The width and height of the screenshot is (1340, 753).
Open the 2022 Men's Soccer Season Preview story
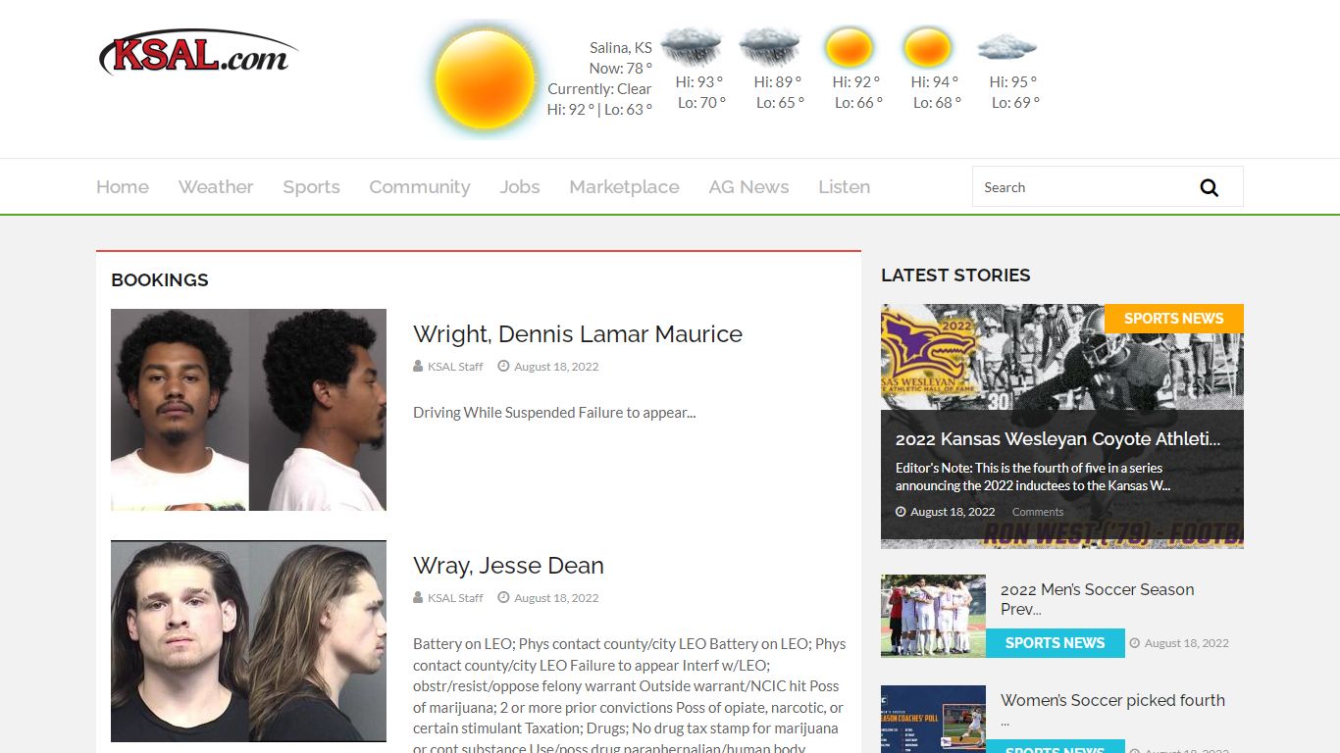coord(1097,599)
